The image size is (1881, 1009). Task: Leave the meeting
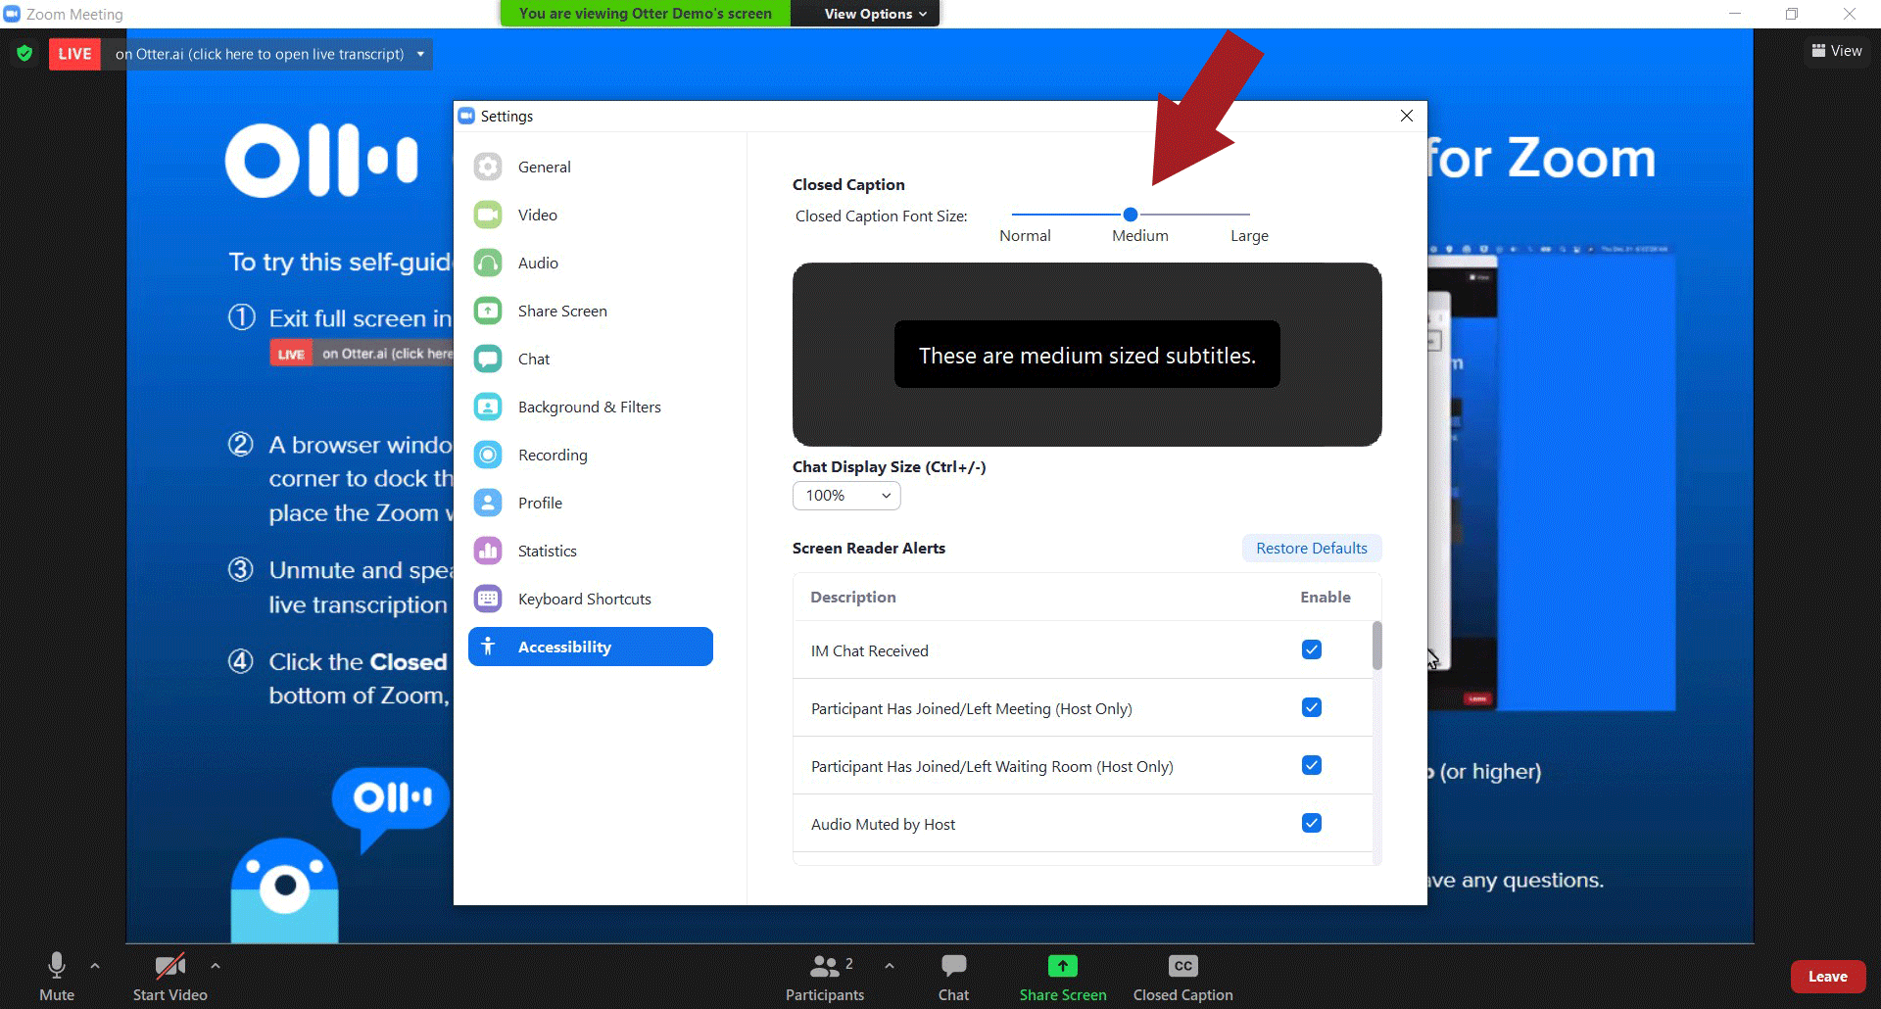click(x=1827, y=977)
